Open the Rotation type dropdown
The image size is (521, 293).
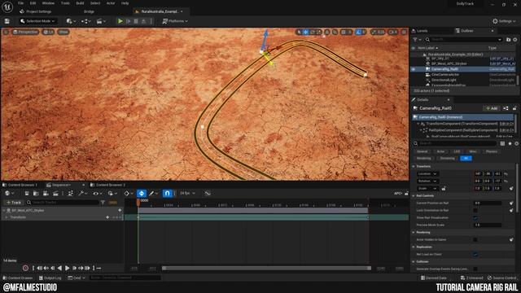[x=427, y=181]
